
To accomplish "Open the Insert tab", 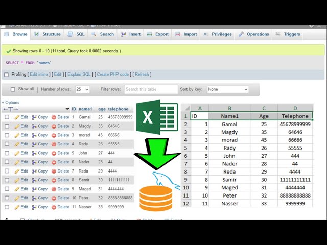I will pos(131,34).
